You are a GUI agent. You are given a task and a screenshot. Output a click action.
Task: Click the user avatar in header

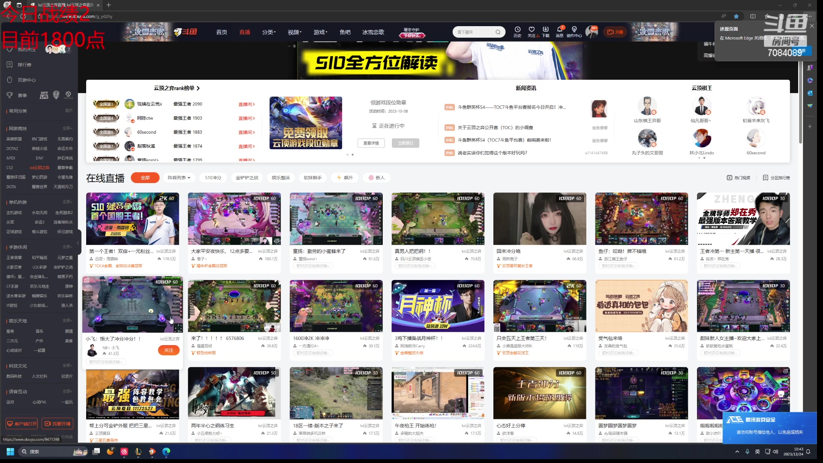coord(592,32)
